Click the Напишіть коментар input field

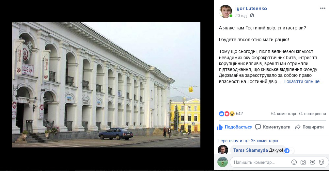(261, 162)
